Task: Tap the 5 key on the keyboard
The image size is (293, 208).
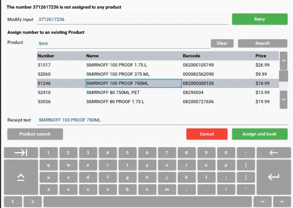Action: tap(127, 153)
